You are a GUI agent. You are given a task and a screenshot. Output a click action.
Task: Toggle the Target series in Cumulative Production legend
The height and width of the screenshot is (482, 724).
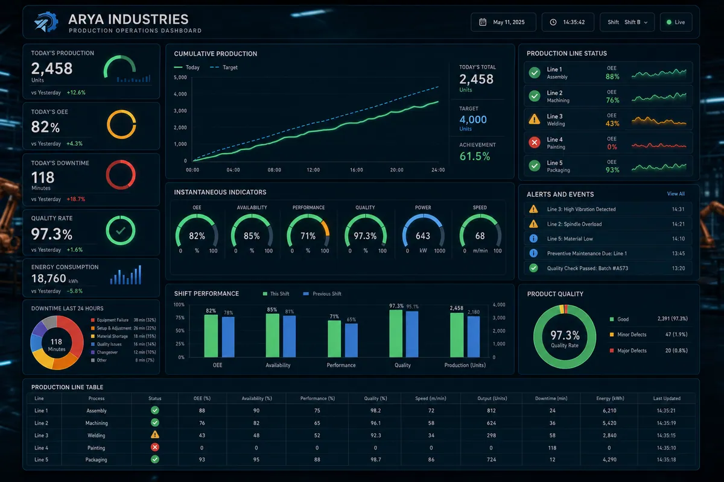(x=223, y=67)
